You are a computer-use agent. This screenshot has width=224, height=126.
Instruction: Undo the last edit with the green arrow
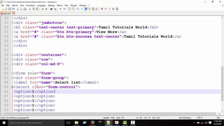42,9
